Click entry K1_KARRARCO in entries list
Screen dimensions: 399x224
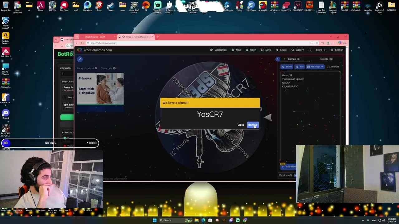[290, 86]
